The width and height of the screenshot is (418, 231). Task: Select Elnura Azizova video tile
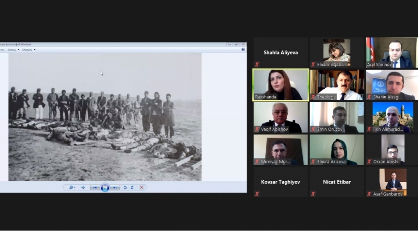click(337, 150)
